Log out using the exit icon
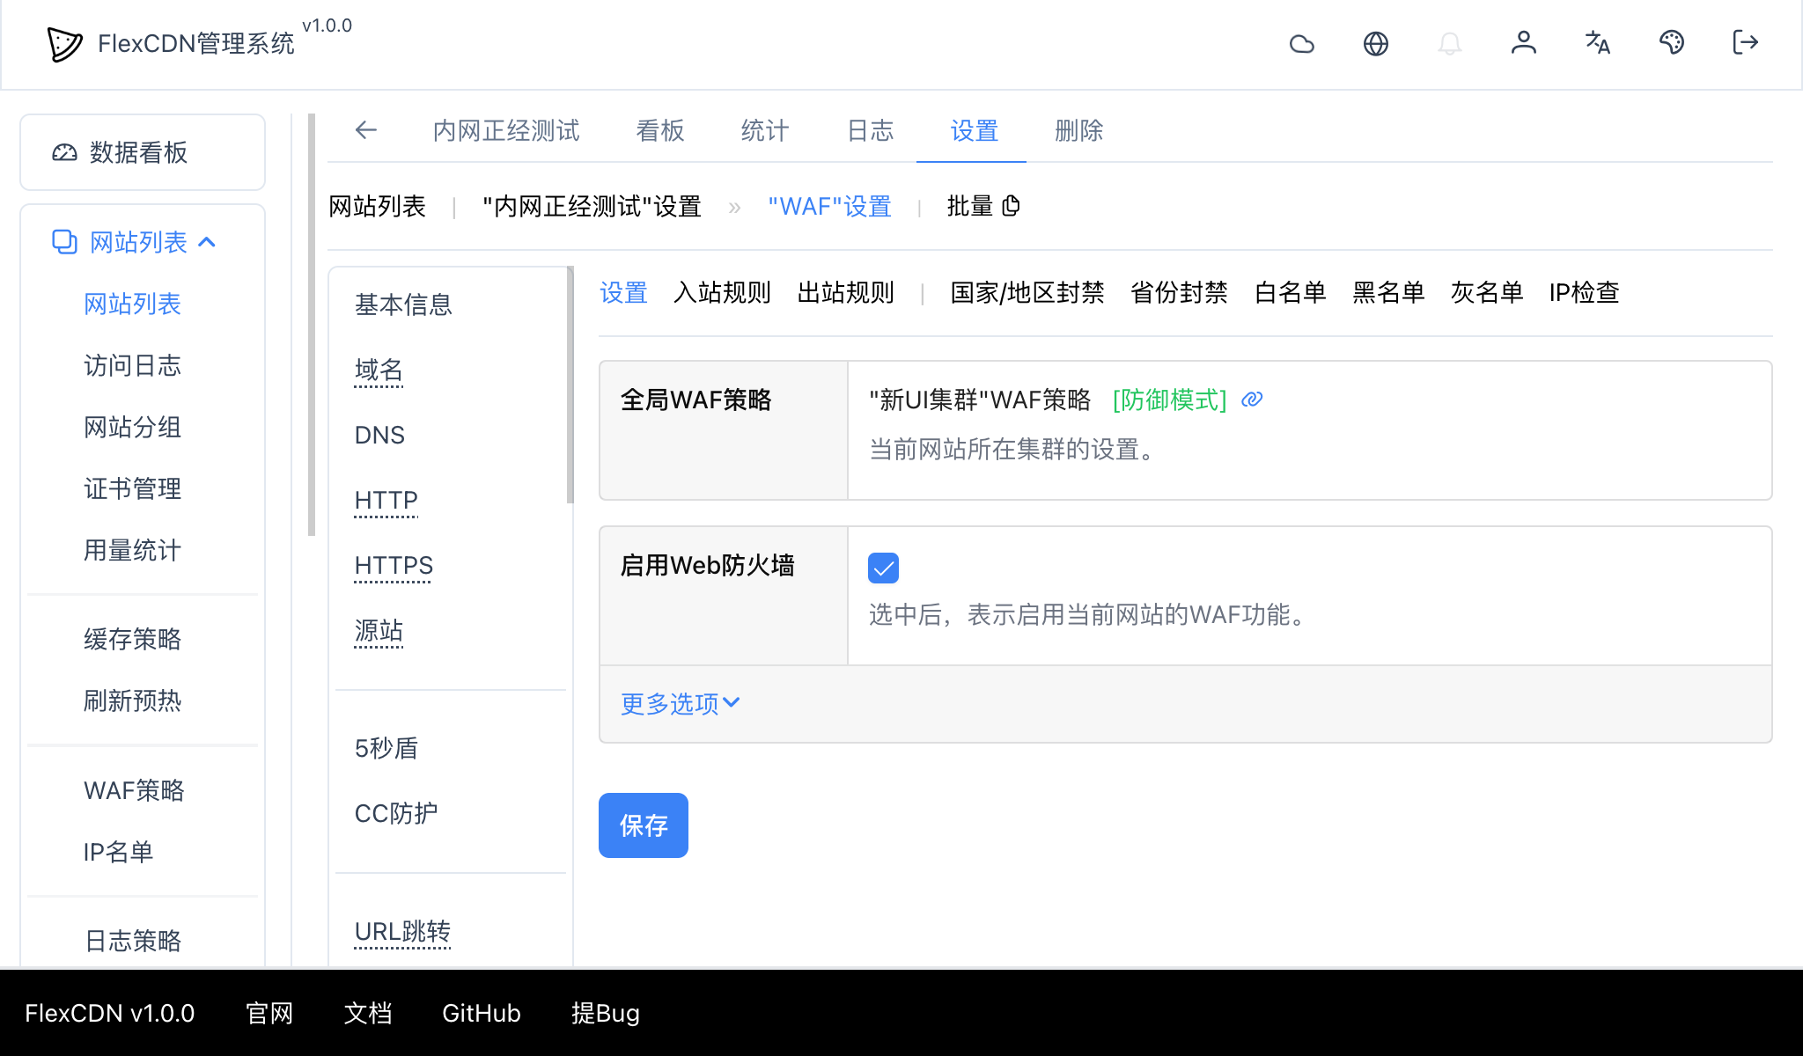Screen dimensions: 1803x1056 click(1744, 43)
